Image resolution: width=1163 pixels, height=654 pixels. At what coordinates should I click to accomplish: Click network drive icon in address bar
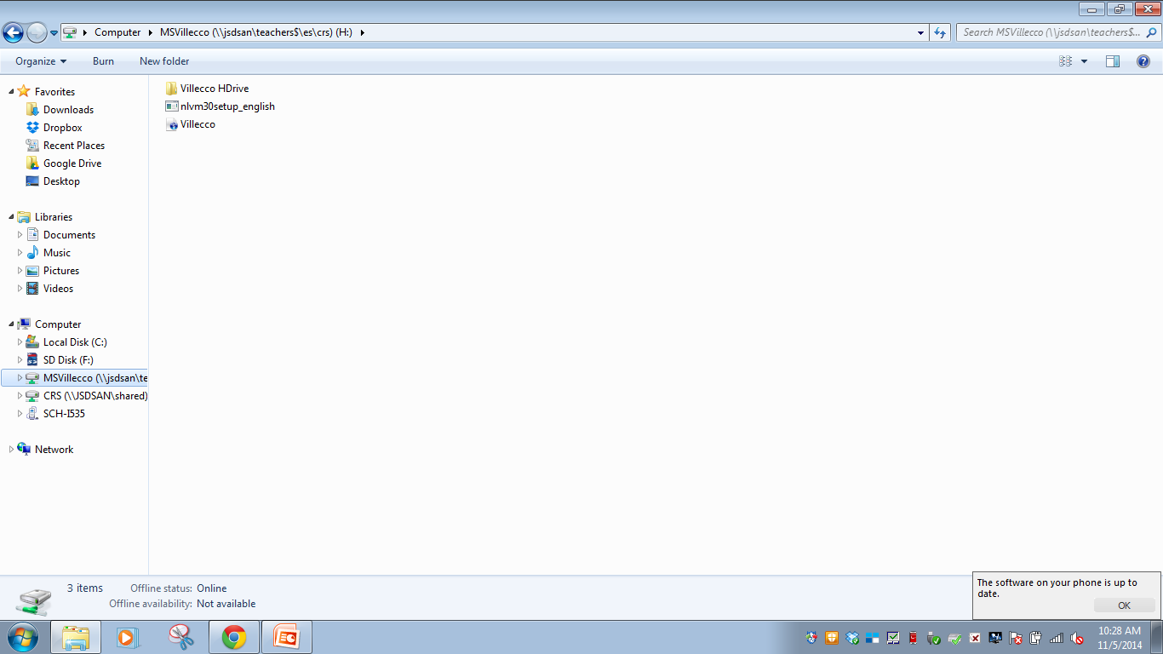[70, 32]
